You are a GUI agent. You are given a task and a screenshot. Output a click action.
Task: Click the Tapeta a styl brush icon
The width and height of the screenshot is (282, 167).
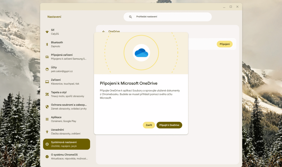[x=47, y=94]
